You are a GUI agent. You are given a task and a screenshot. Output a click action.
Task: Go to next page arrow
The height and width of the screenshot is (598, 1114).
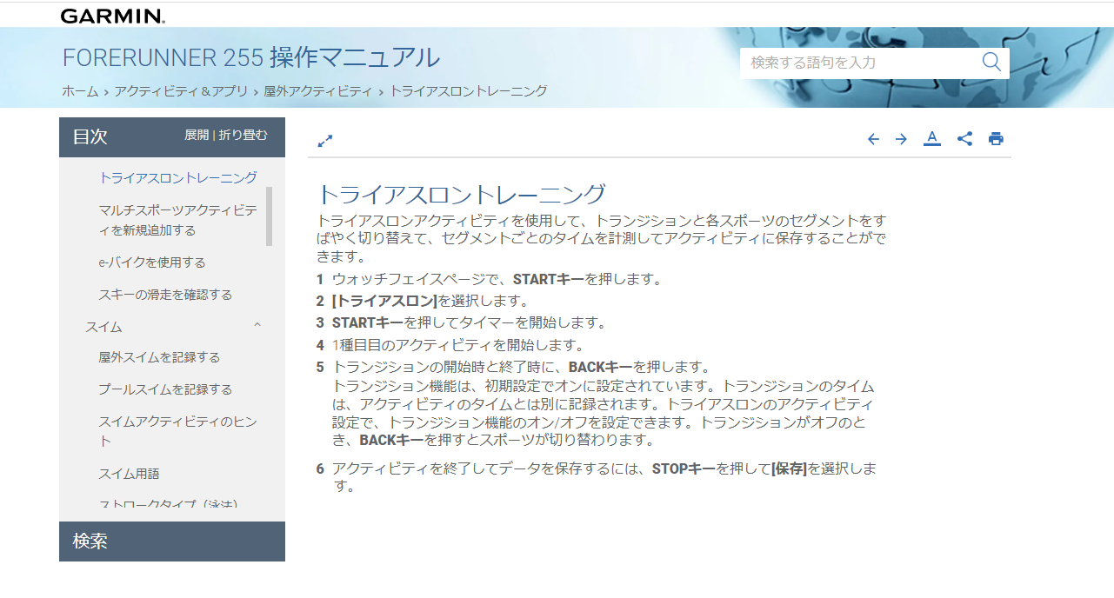[901, 139]
